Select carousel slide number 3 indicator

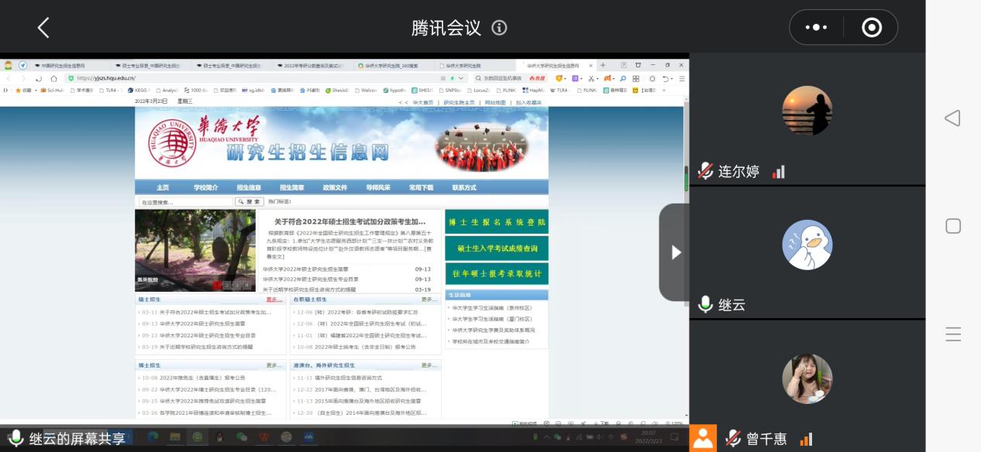coord(237,286)
